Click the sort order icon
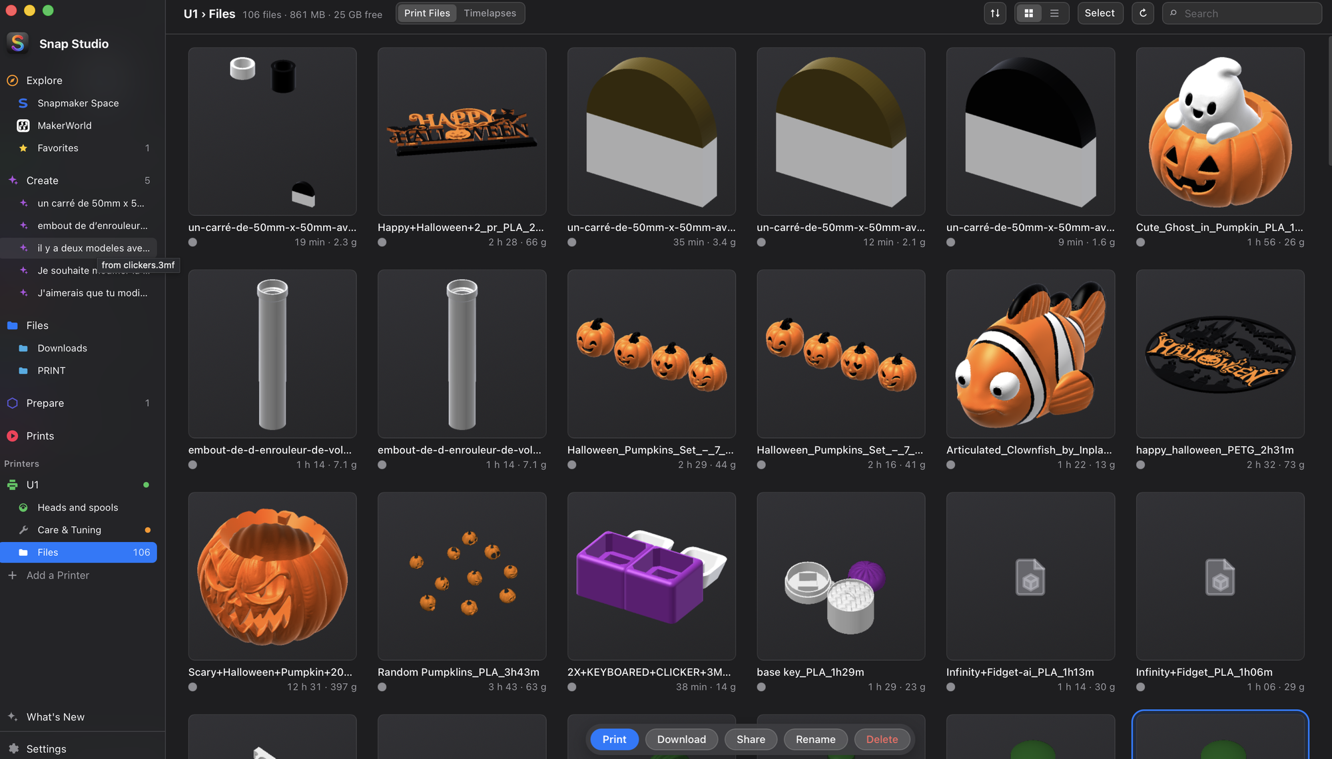Screen dimensions: 1332x759 (995, 13)
